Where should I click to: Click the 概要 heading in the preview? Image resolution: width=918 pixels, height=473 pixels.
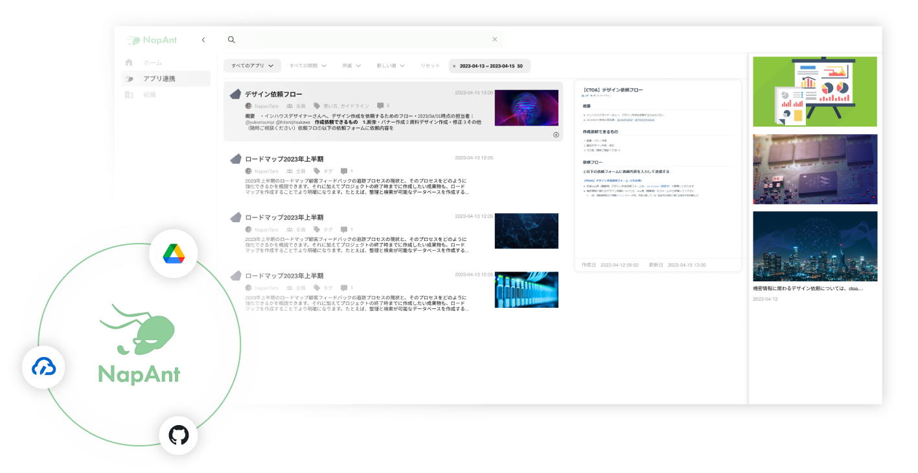tap(586, 106)
